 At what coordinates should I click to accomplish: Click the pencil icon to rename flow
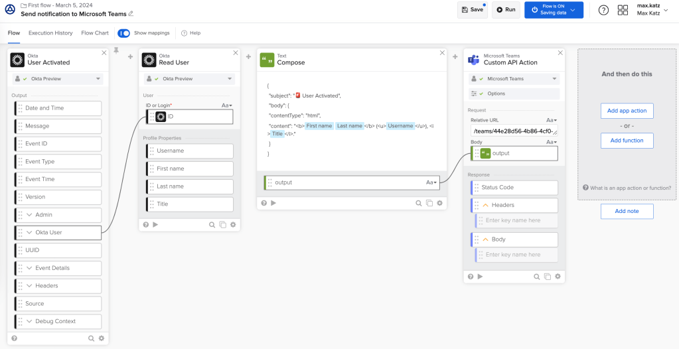click(131, 14)
